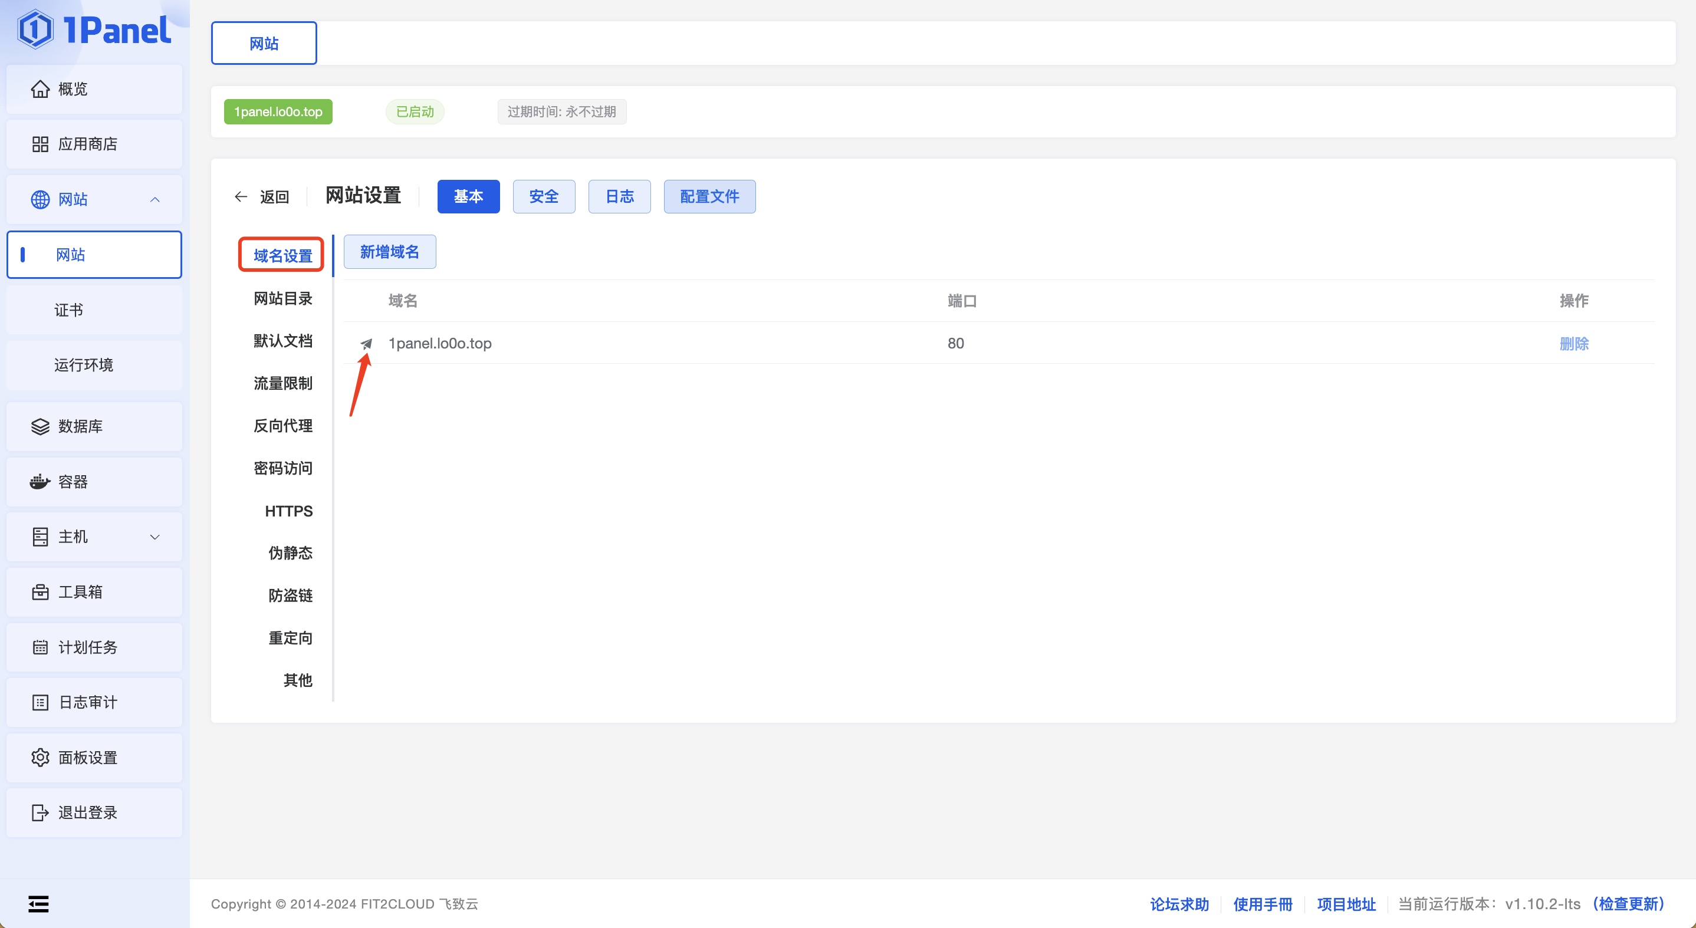1696x928 pixels.
Task: Open the 日志审计 list icon
Action: click(x=40, y=703)
